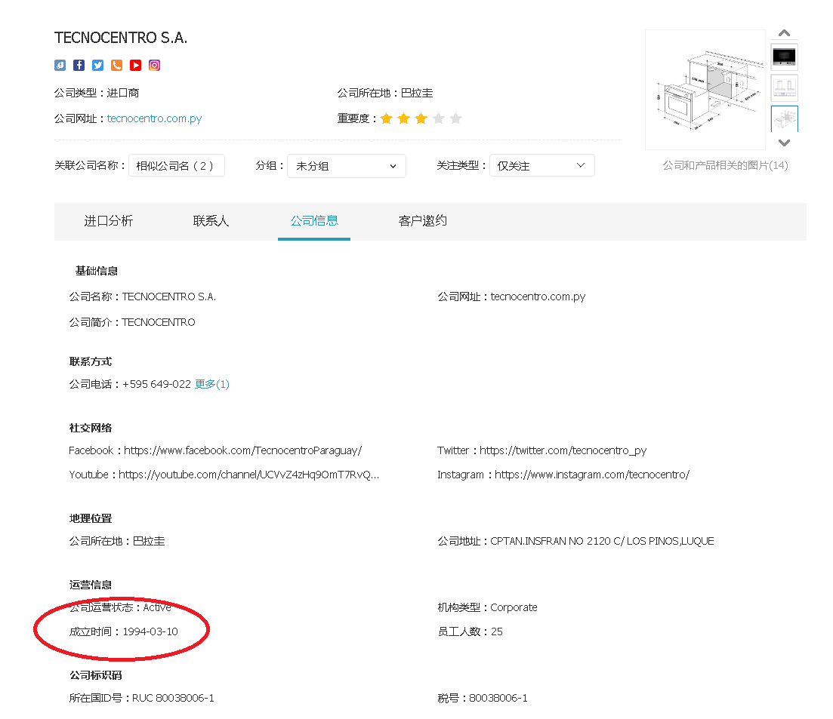Screen dimensions: 833x719
Task: Switch to 进口分析 tab
Action: [109, 221]
